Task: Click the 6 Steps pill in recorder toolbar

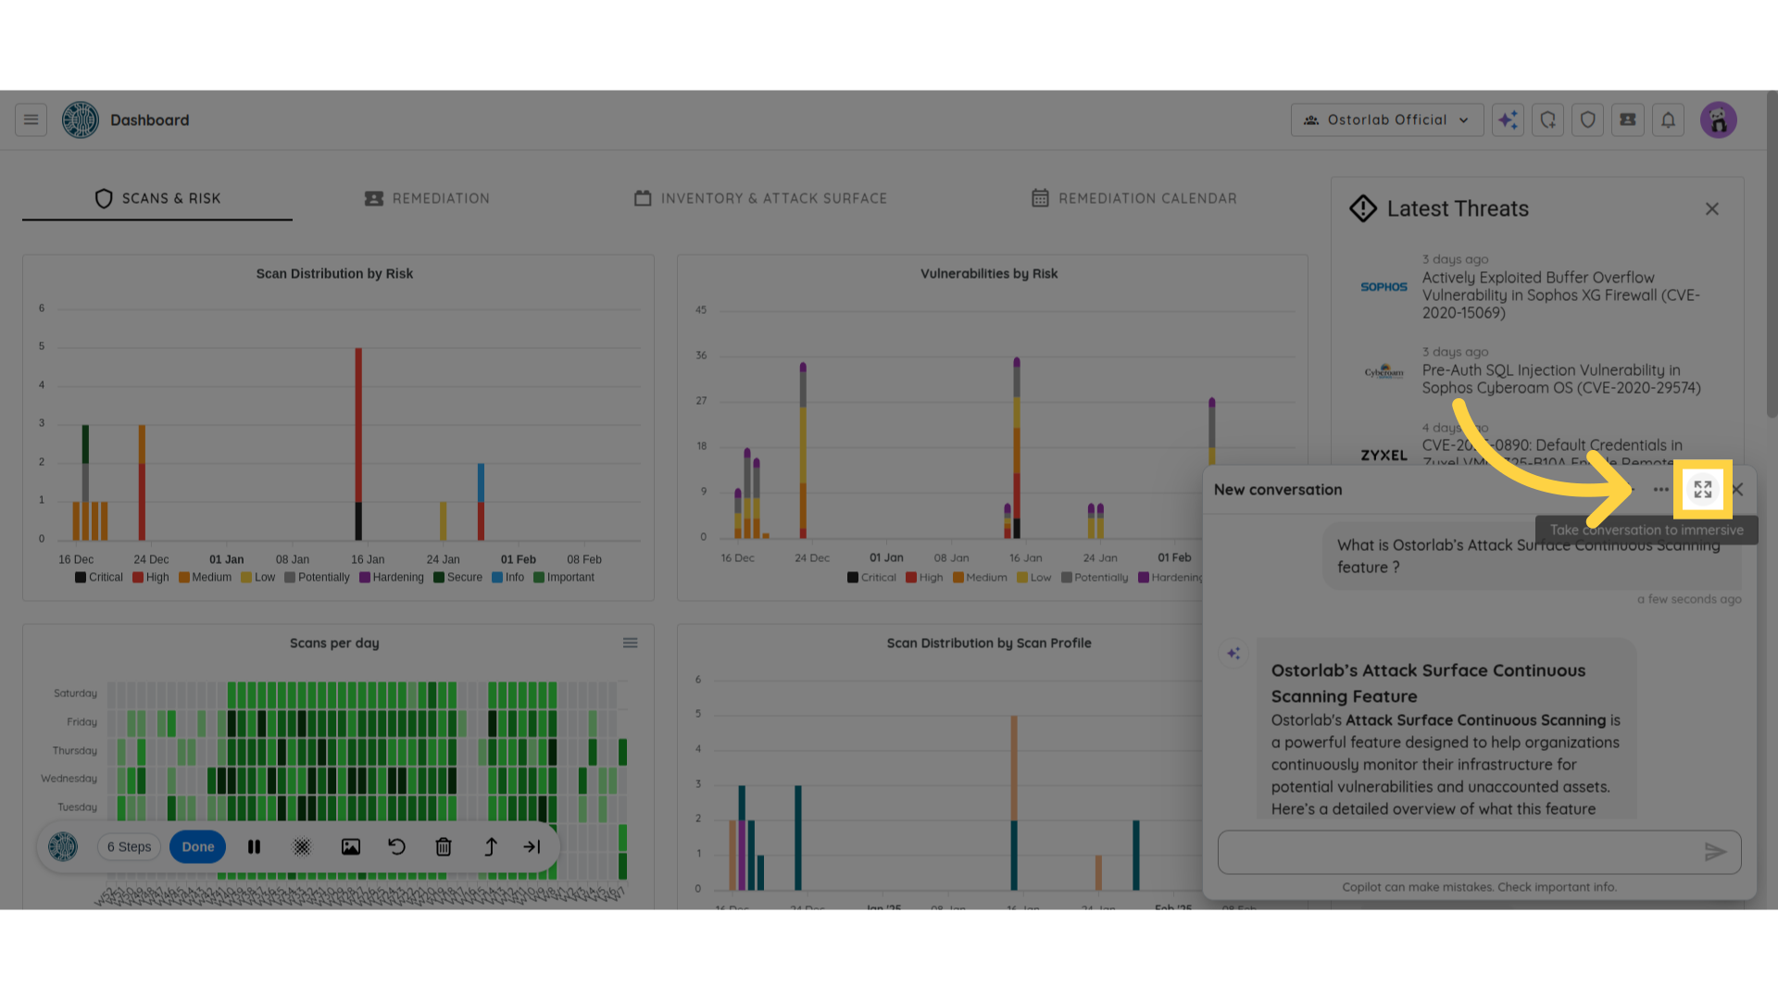Action: 130,846
